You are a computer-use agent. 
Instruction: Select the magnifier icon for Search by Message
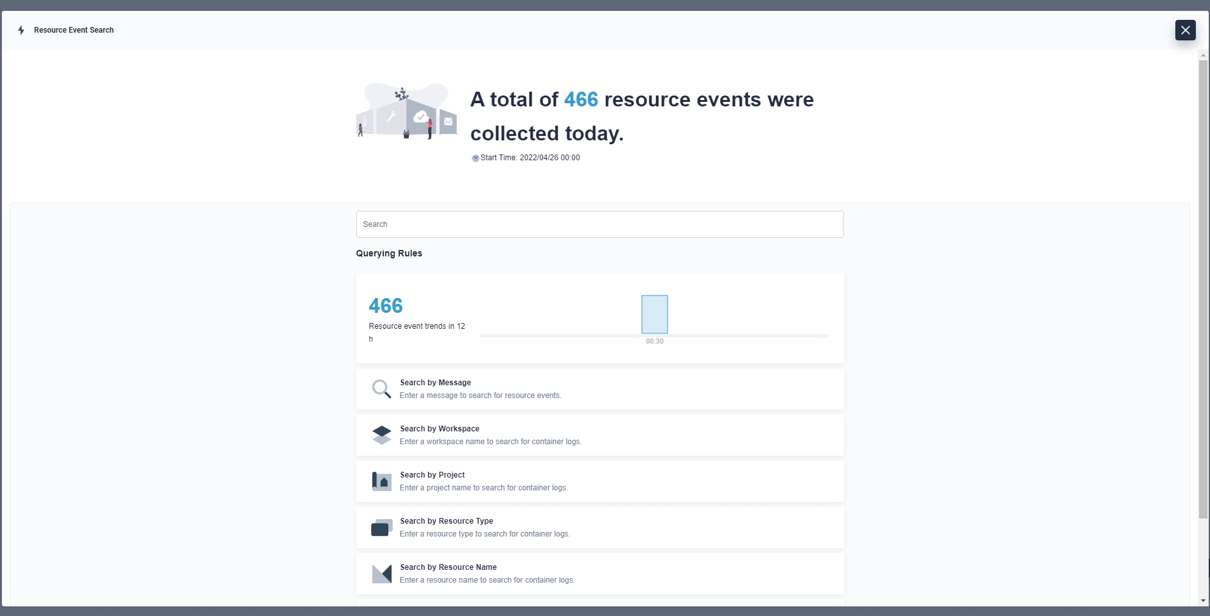coord(381,389)
